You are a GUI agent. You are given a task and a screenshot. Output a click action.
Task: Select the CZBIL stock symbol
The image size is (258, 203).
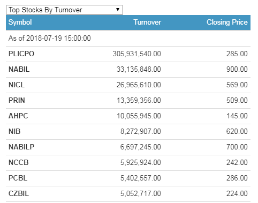(x=19, y=193)
